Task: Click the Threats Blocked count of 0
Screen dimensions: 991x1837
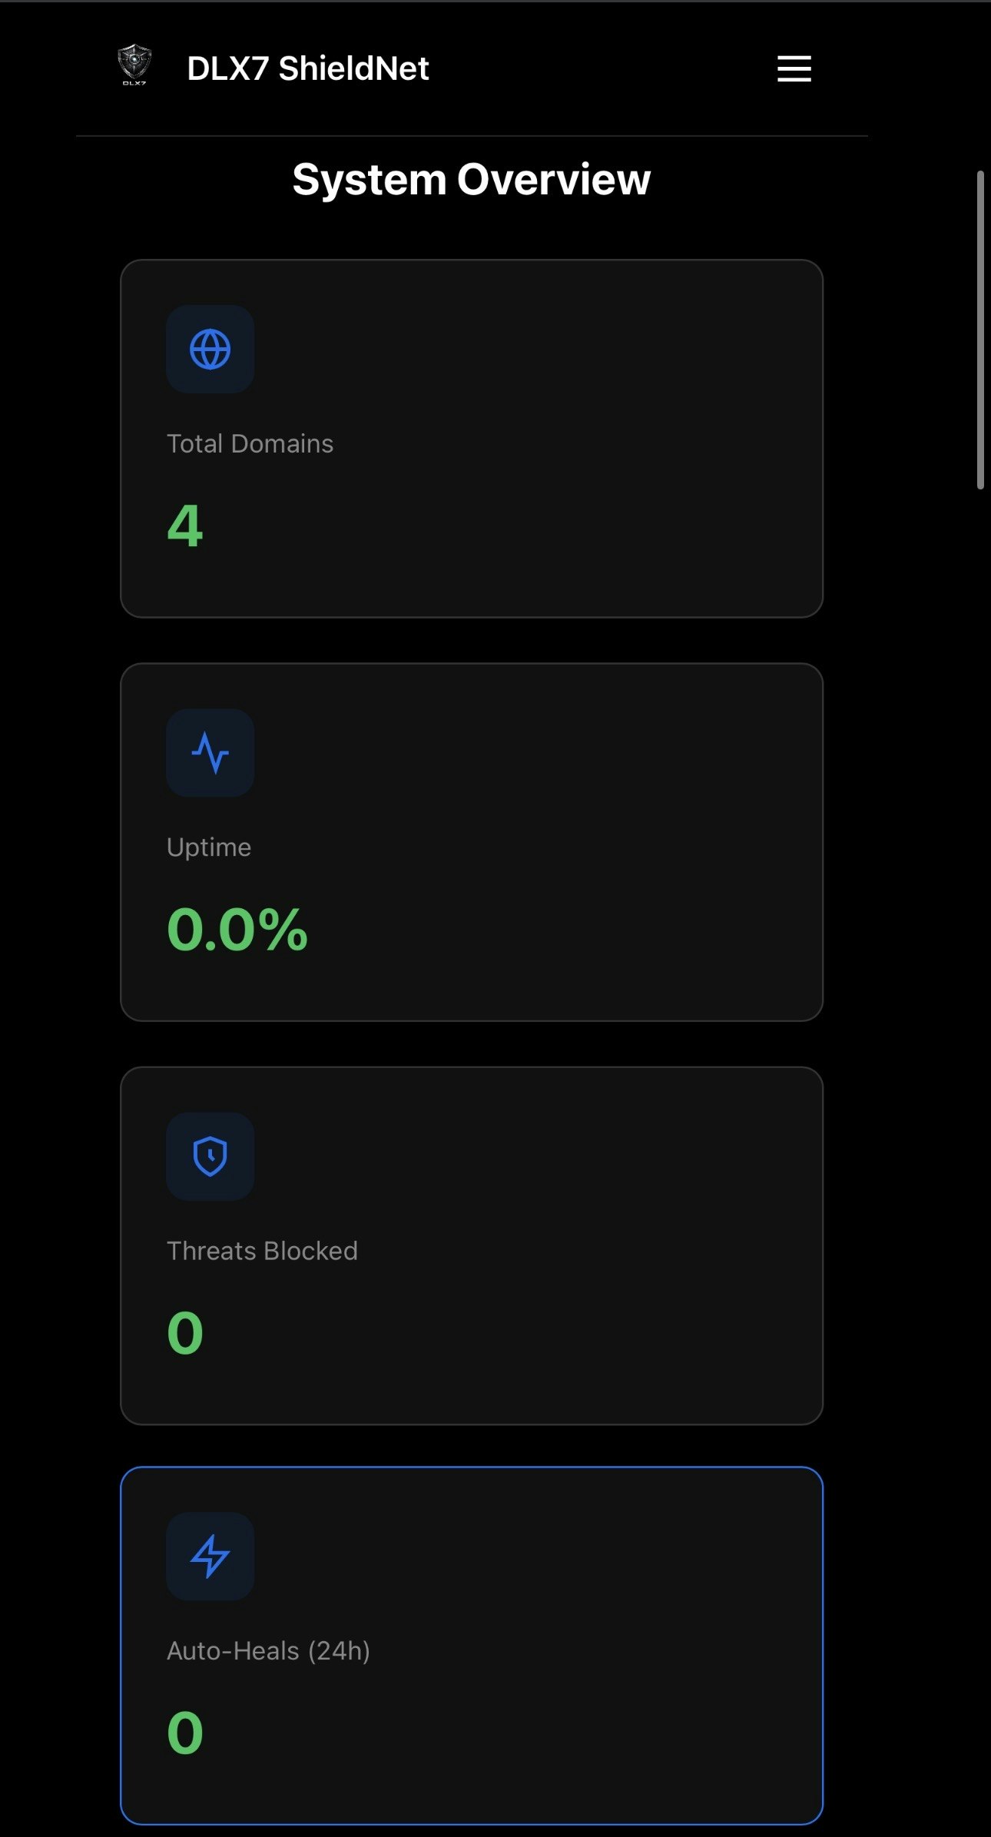Action: pos(185,1333)
